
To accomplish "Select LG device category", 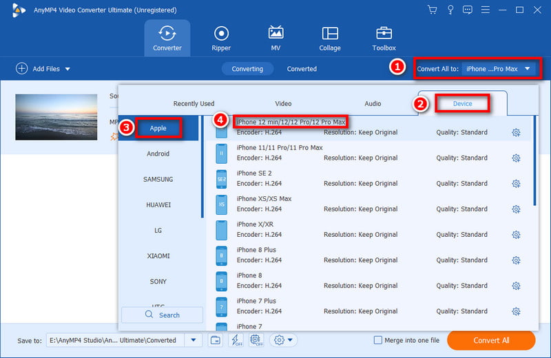I will tap(158, 231).
